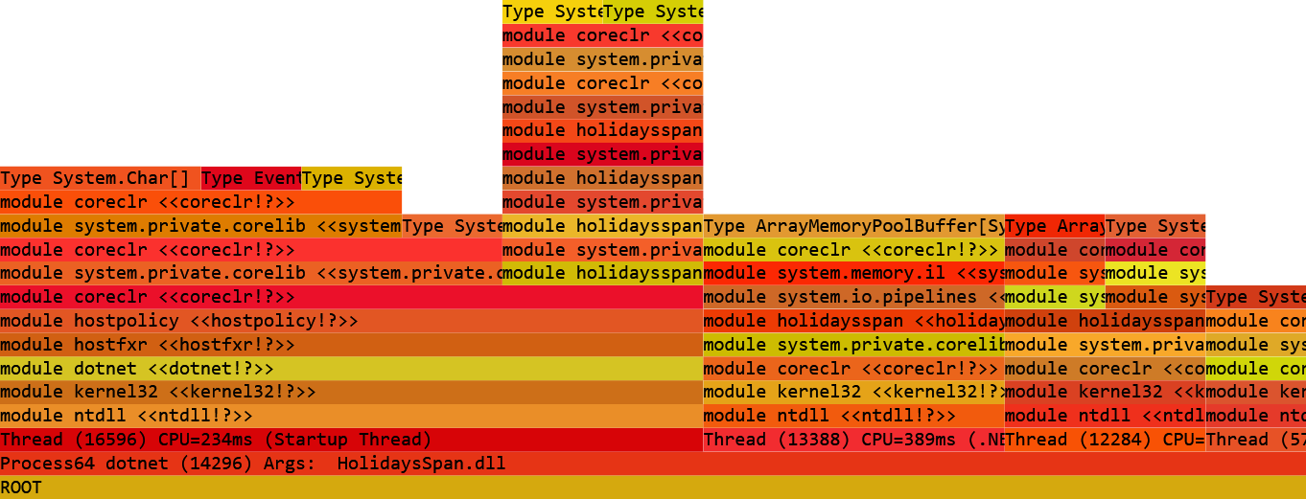1306x499 pixels.
Task: Click the module system.memory.il frame
Action: tap(853, 273)
